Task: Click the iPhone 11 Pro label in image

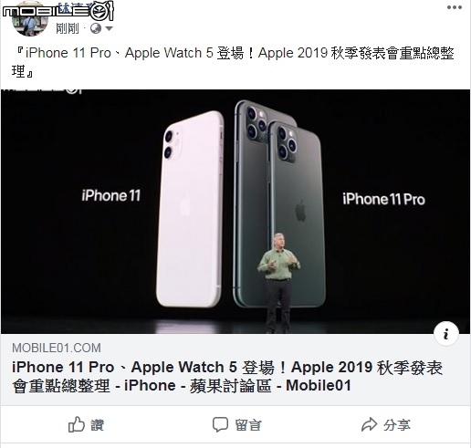Action: coord(383,199)
